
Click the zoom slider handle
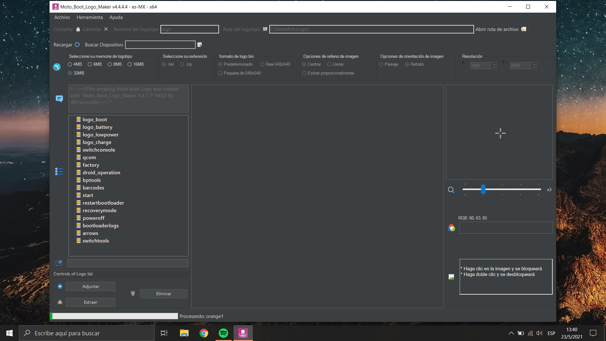click(x=483, y=189)
